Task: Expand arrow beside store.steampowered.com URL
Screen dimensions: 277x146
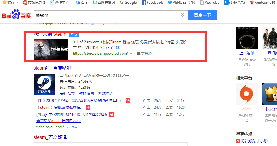Action: (x=131, y=54)
